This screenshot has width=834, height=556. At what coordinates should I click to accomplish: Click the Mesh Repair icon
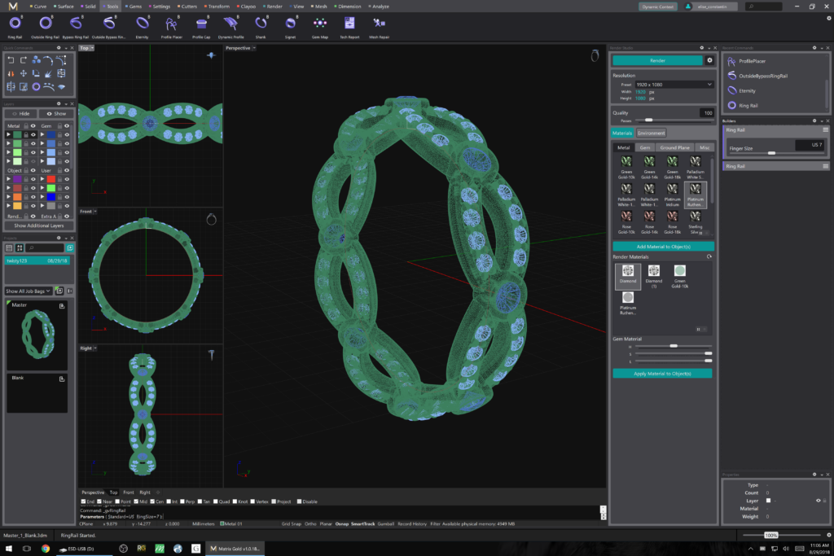click(379, 24)
